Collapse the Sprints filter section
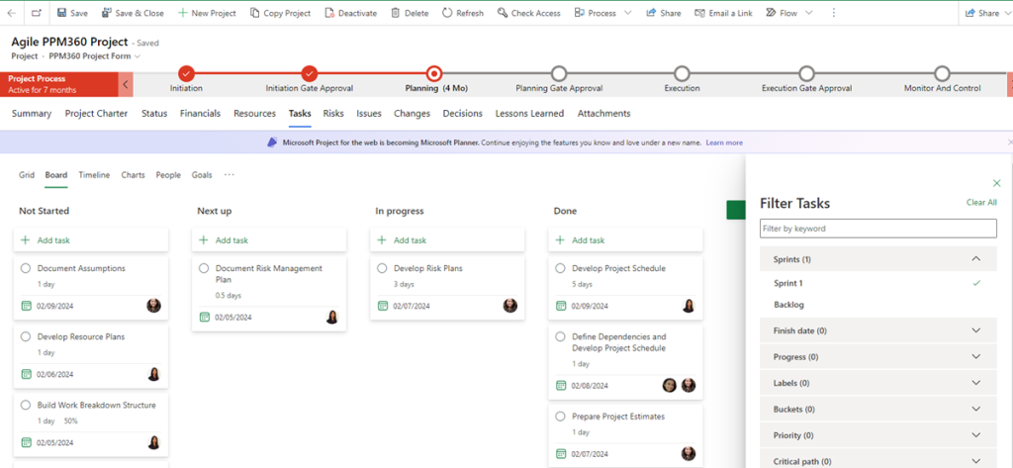Image resolution: width=1013 pixels, height=468 pixels. (x=878, y=259)
